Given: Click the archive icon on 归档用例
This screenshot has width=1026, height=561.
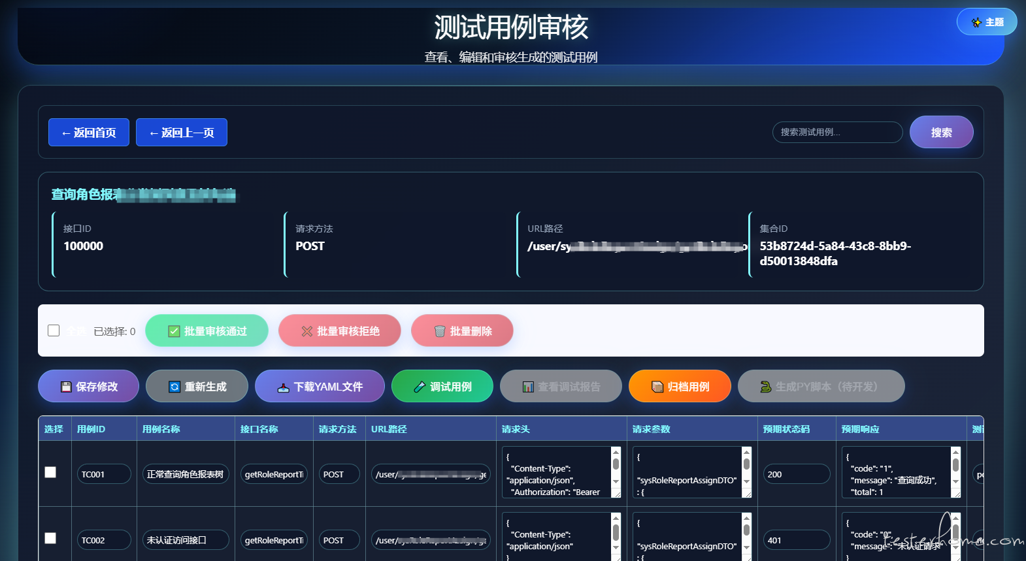Looking at the screenshot, I should click(657, 387).
